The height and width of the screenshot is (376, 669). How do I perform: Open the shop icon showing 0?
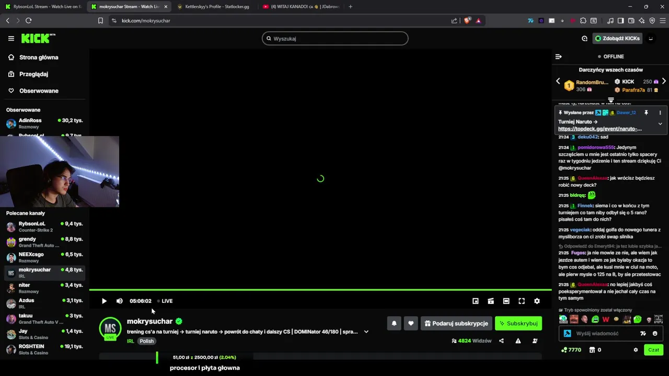(595, 350)
